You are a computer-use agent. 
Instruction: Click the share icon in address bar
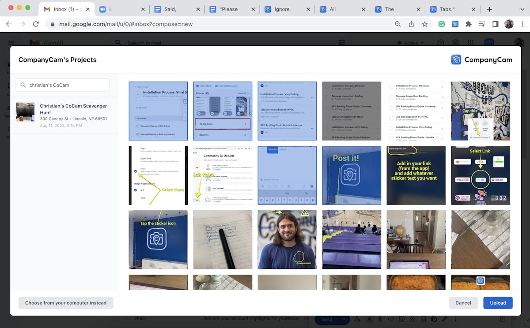click(x=411, y=24)
